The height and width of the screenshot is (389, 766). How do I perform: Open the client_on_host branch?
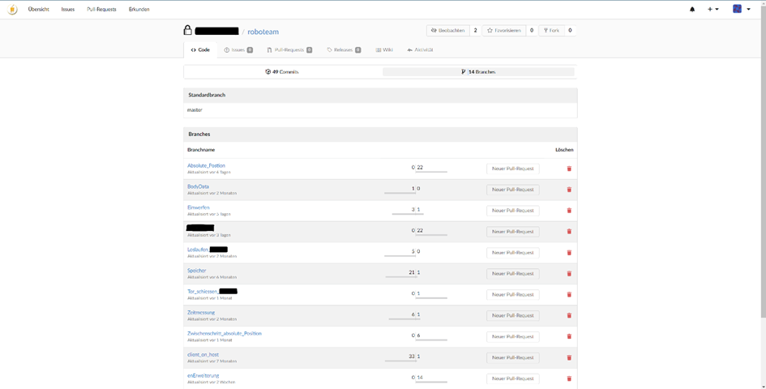click(x=203, y=355)
